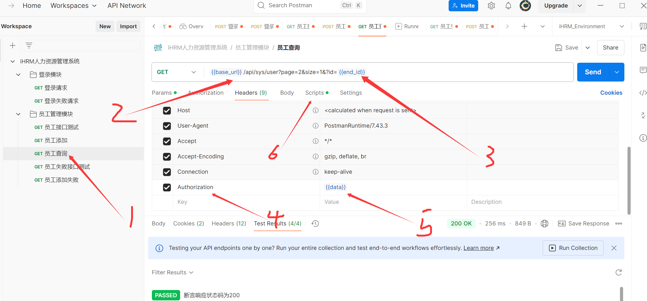Click the sidebar filter icon
The height and width of the screenshot is (301, 647).
[29, 45]
